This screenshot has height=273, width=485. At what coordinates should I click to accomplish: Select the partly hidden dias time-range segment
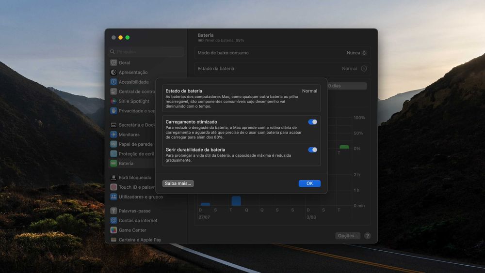click(x=347, y=86)
